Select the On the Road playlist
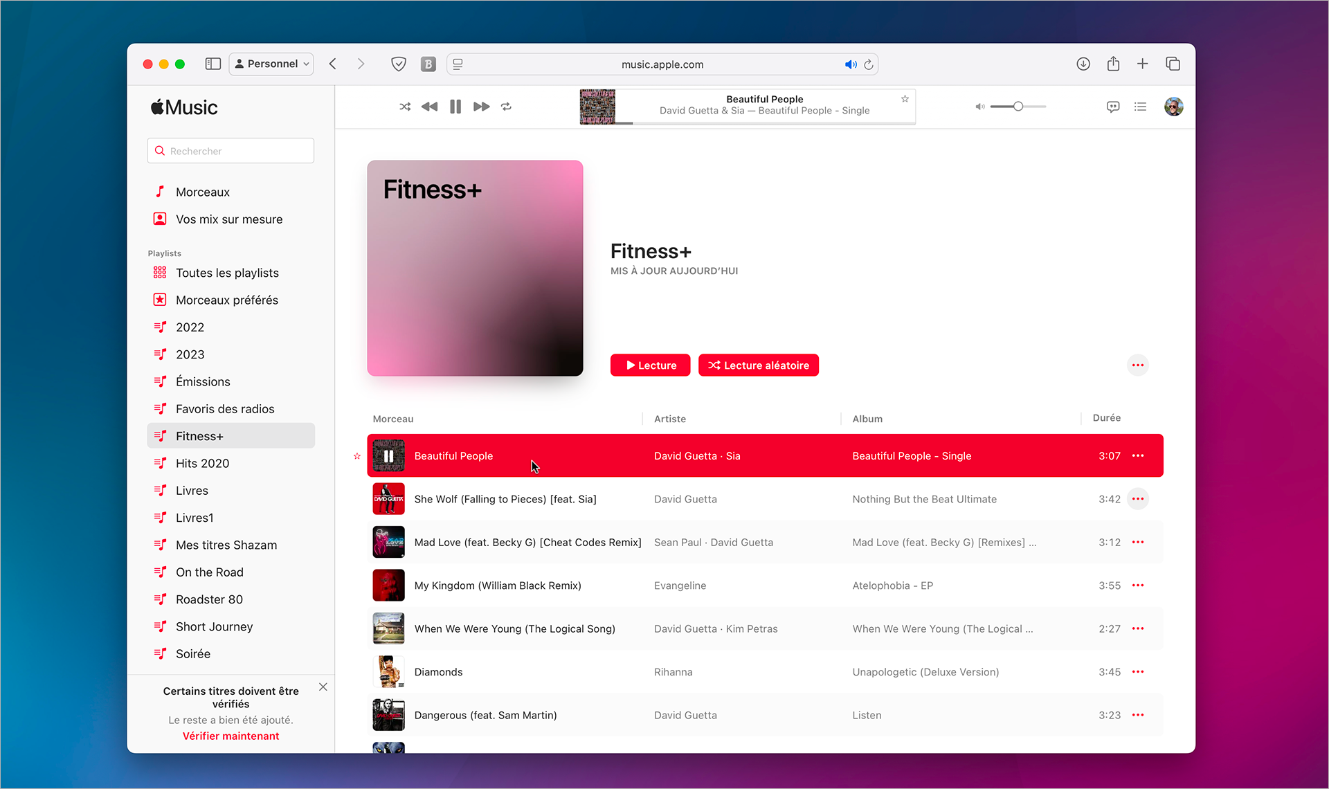Viewport: 1329px width, 789px height. coord(231,572)
